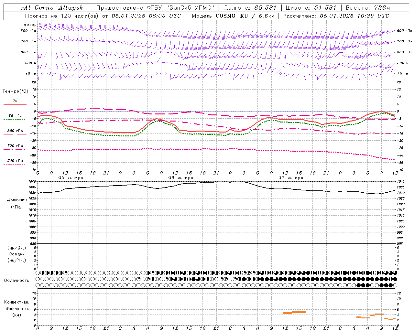Select the elevation text Высота: 726м
This screenshot has height=331, width=414.
coord(368,8)
